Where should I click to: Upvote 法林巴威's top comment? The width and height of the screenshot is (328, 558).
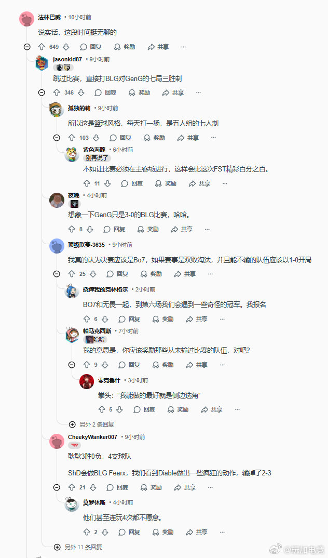click(x=42, y=47)
